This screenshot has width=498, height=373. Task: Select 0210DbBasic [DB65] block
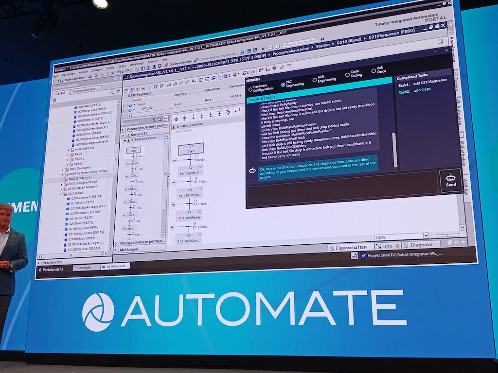click(x=80, y=238)
